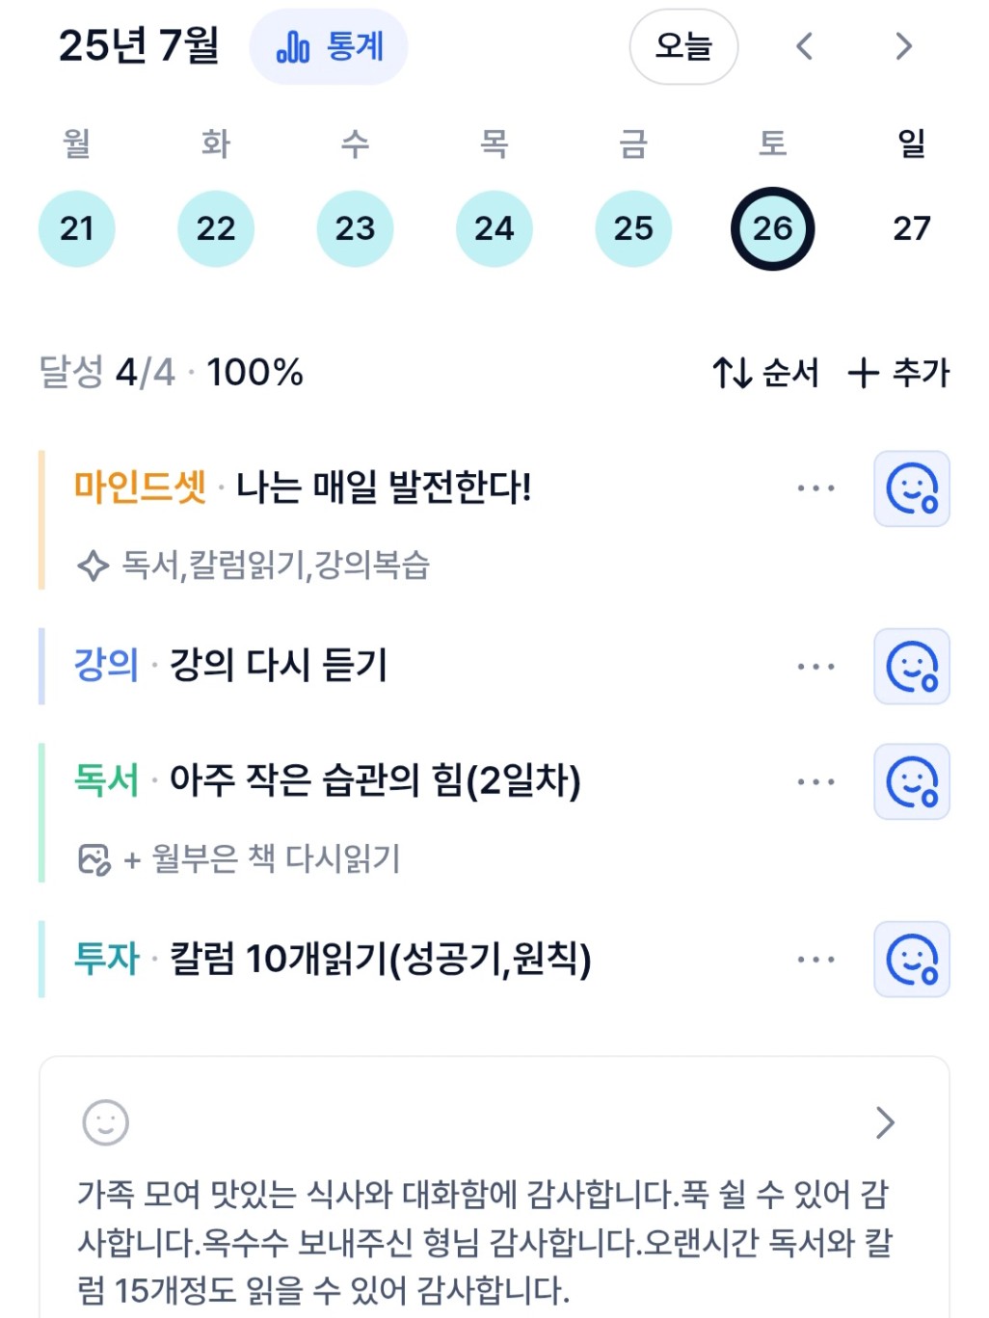The width and height of the screenshot is (989, 1318).
Task: Go to previous week arrow
Action: [805, 46]
